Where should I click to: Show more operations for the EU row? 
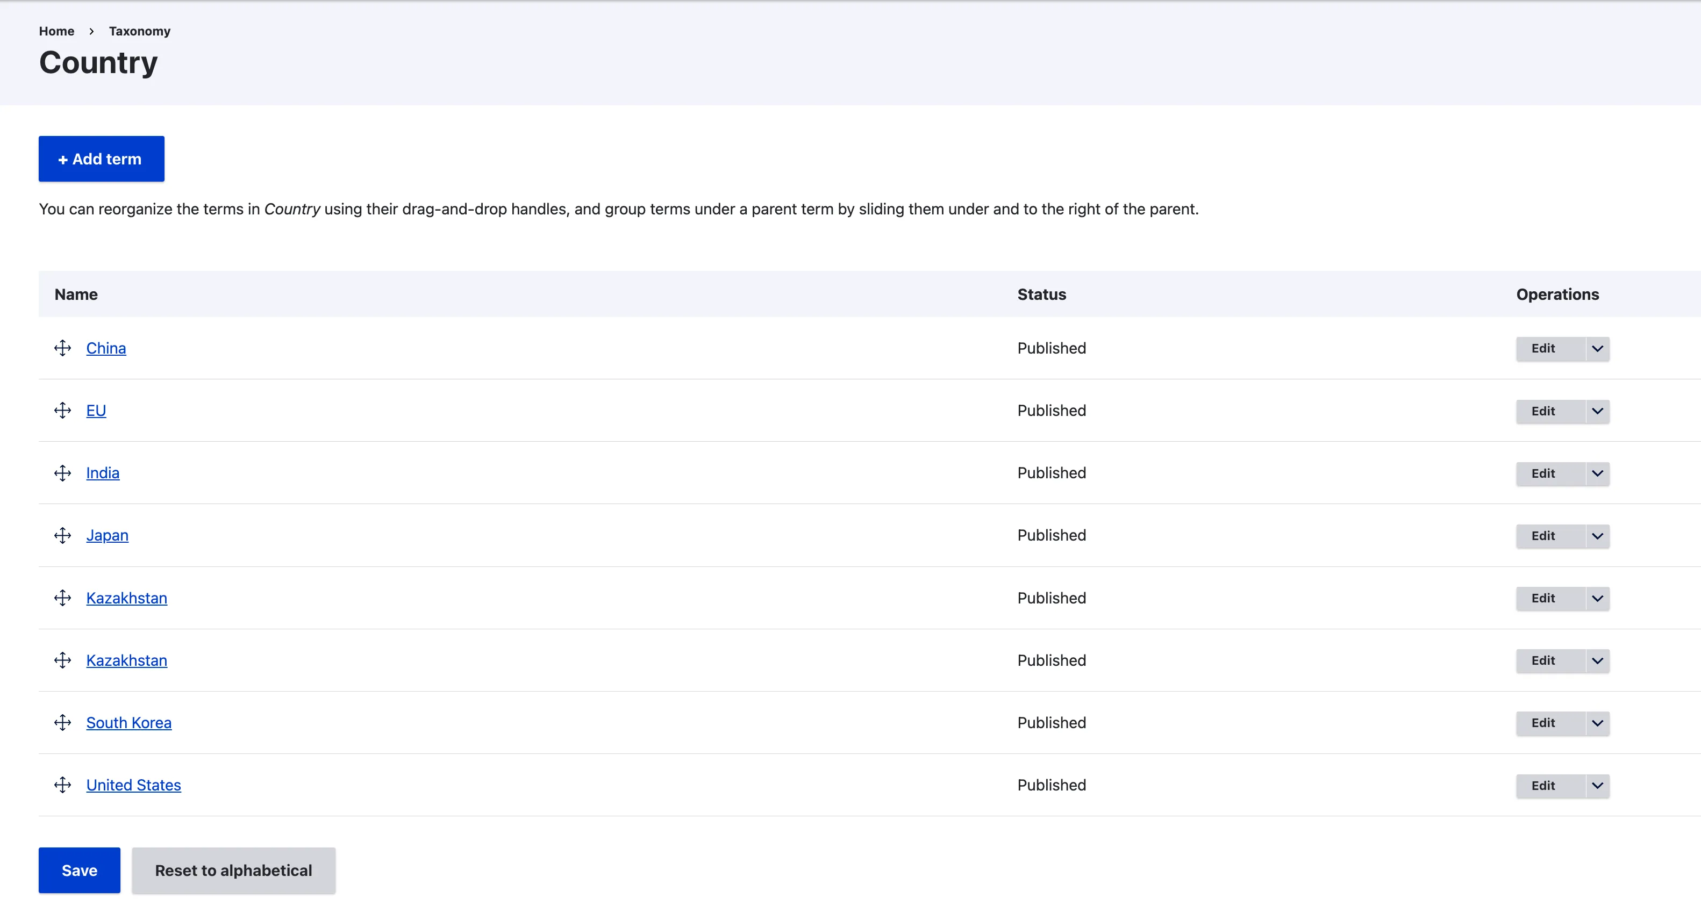pyautogui.click(x=1597, y=411)
